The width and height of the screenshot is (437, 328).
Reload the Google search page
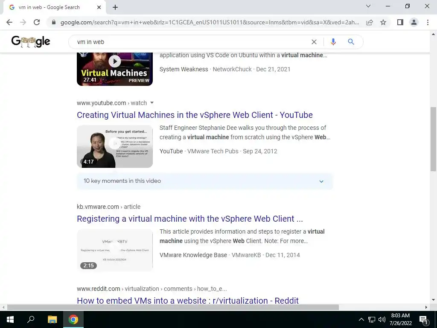tap(37, 22)
